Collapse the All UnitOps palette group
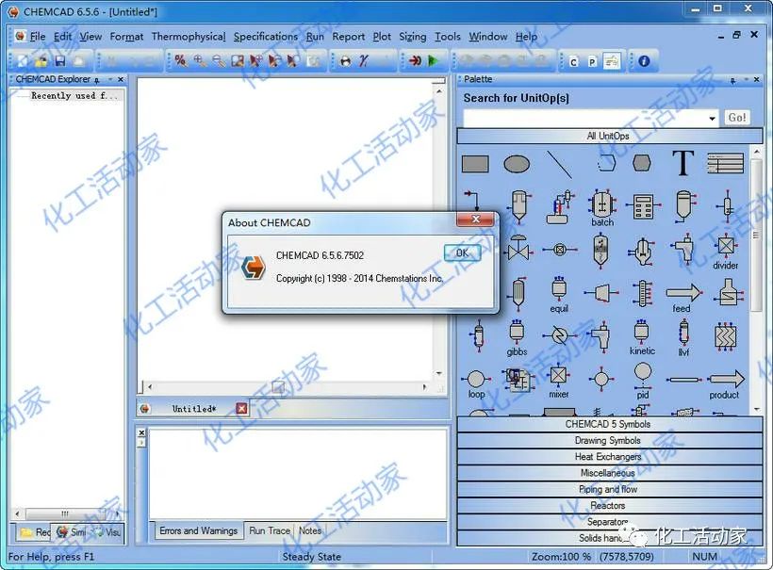The height and width of the screenshot is (570, 773). point(609,136)
